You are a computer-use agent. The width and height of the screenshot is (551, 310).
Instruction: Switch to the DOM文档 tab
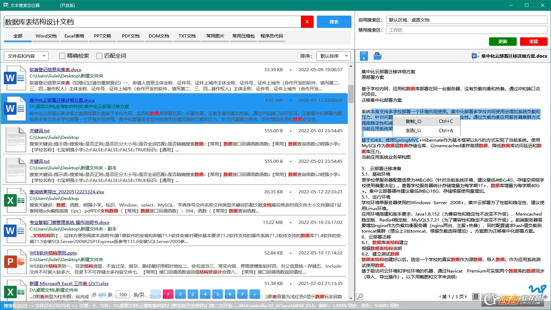click(159, 36)
